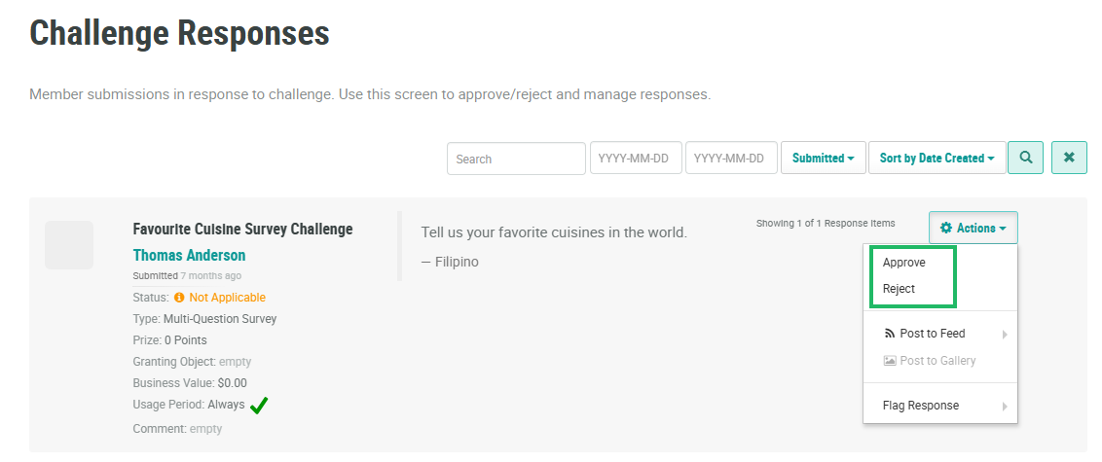This screenshot has height=462, width=1102.
Task: Choose Flag Response in the menu
Action: pyautogui.click(x=921, y=406)
